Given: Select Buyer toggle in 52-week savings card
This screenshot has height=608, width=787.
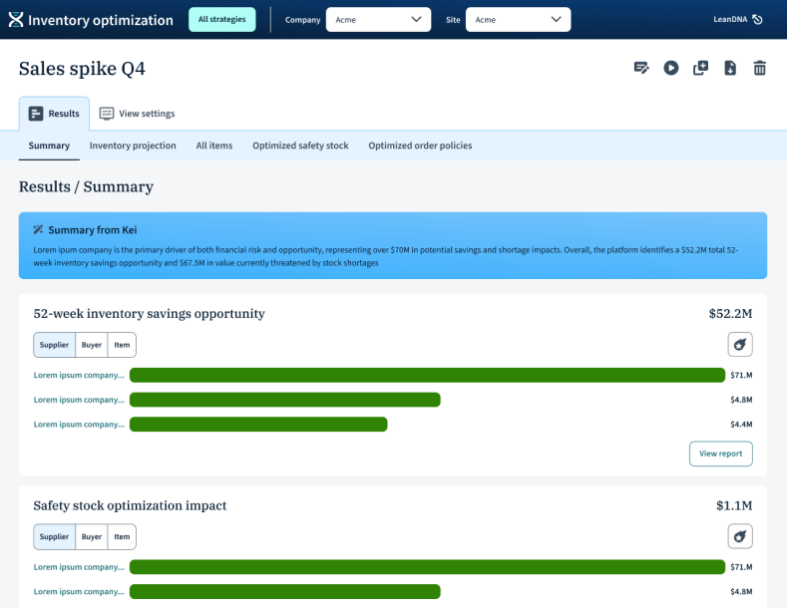Looking at the screenshot, I should 92,345.
